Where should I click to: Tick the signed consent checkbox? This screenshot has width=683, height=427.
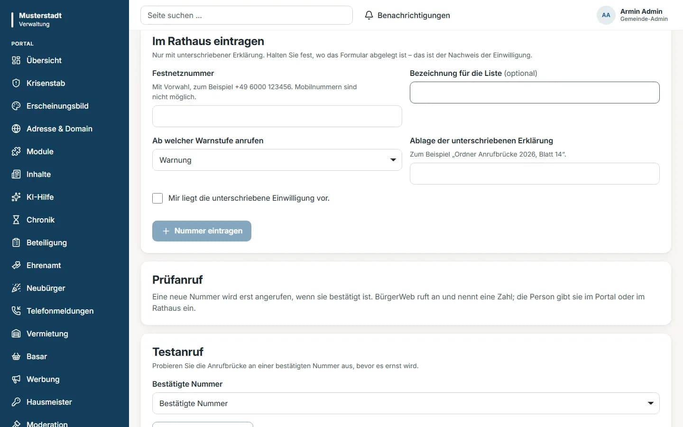[x=157, y=198]
